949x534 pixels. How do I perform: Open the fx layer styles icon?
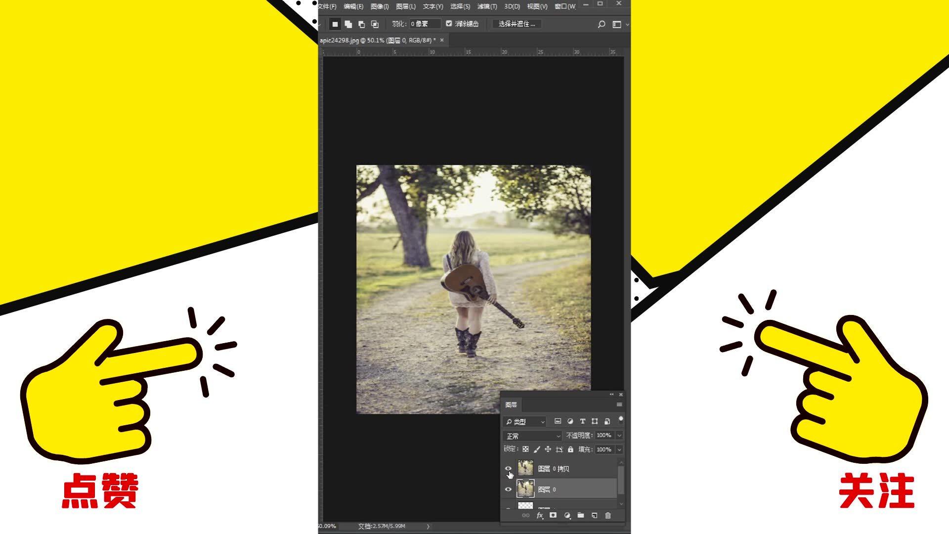click(x=540, y=515)
